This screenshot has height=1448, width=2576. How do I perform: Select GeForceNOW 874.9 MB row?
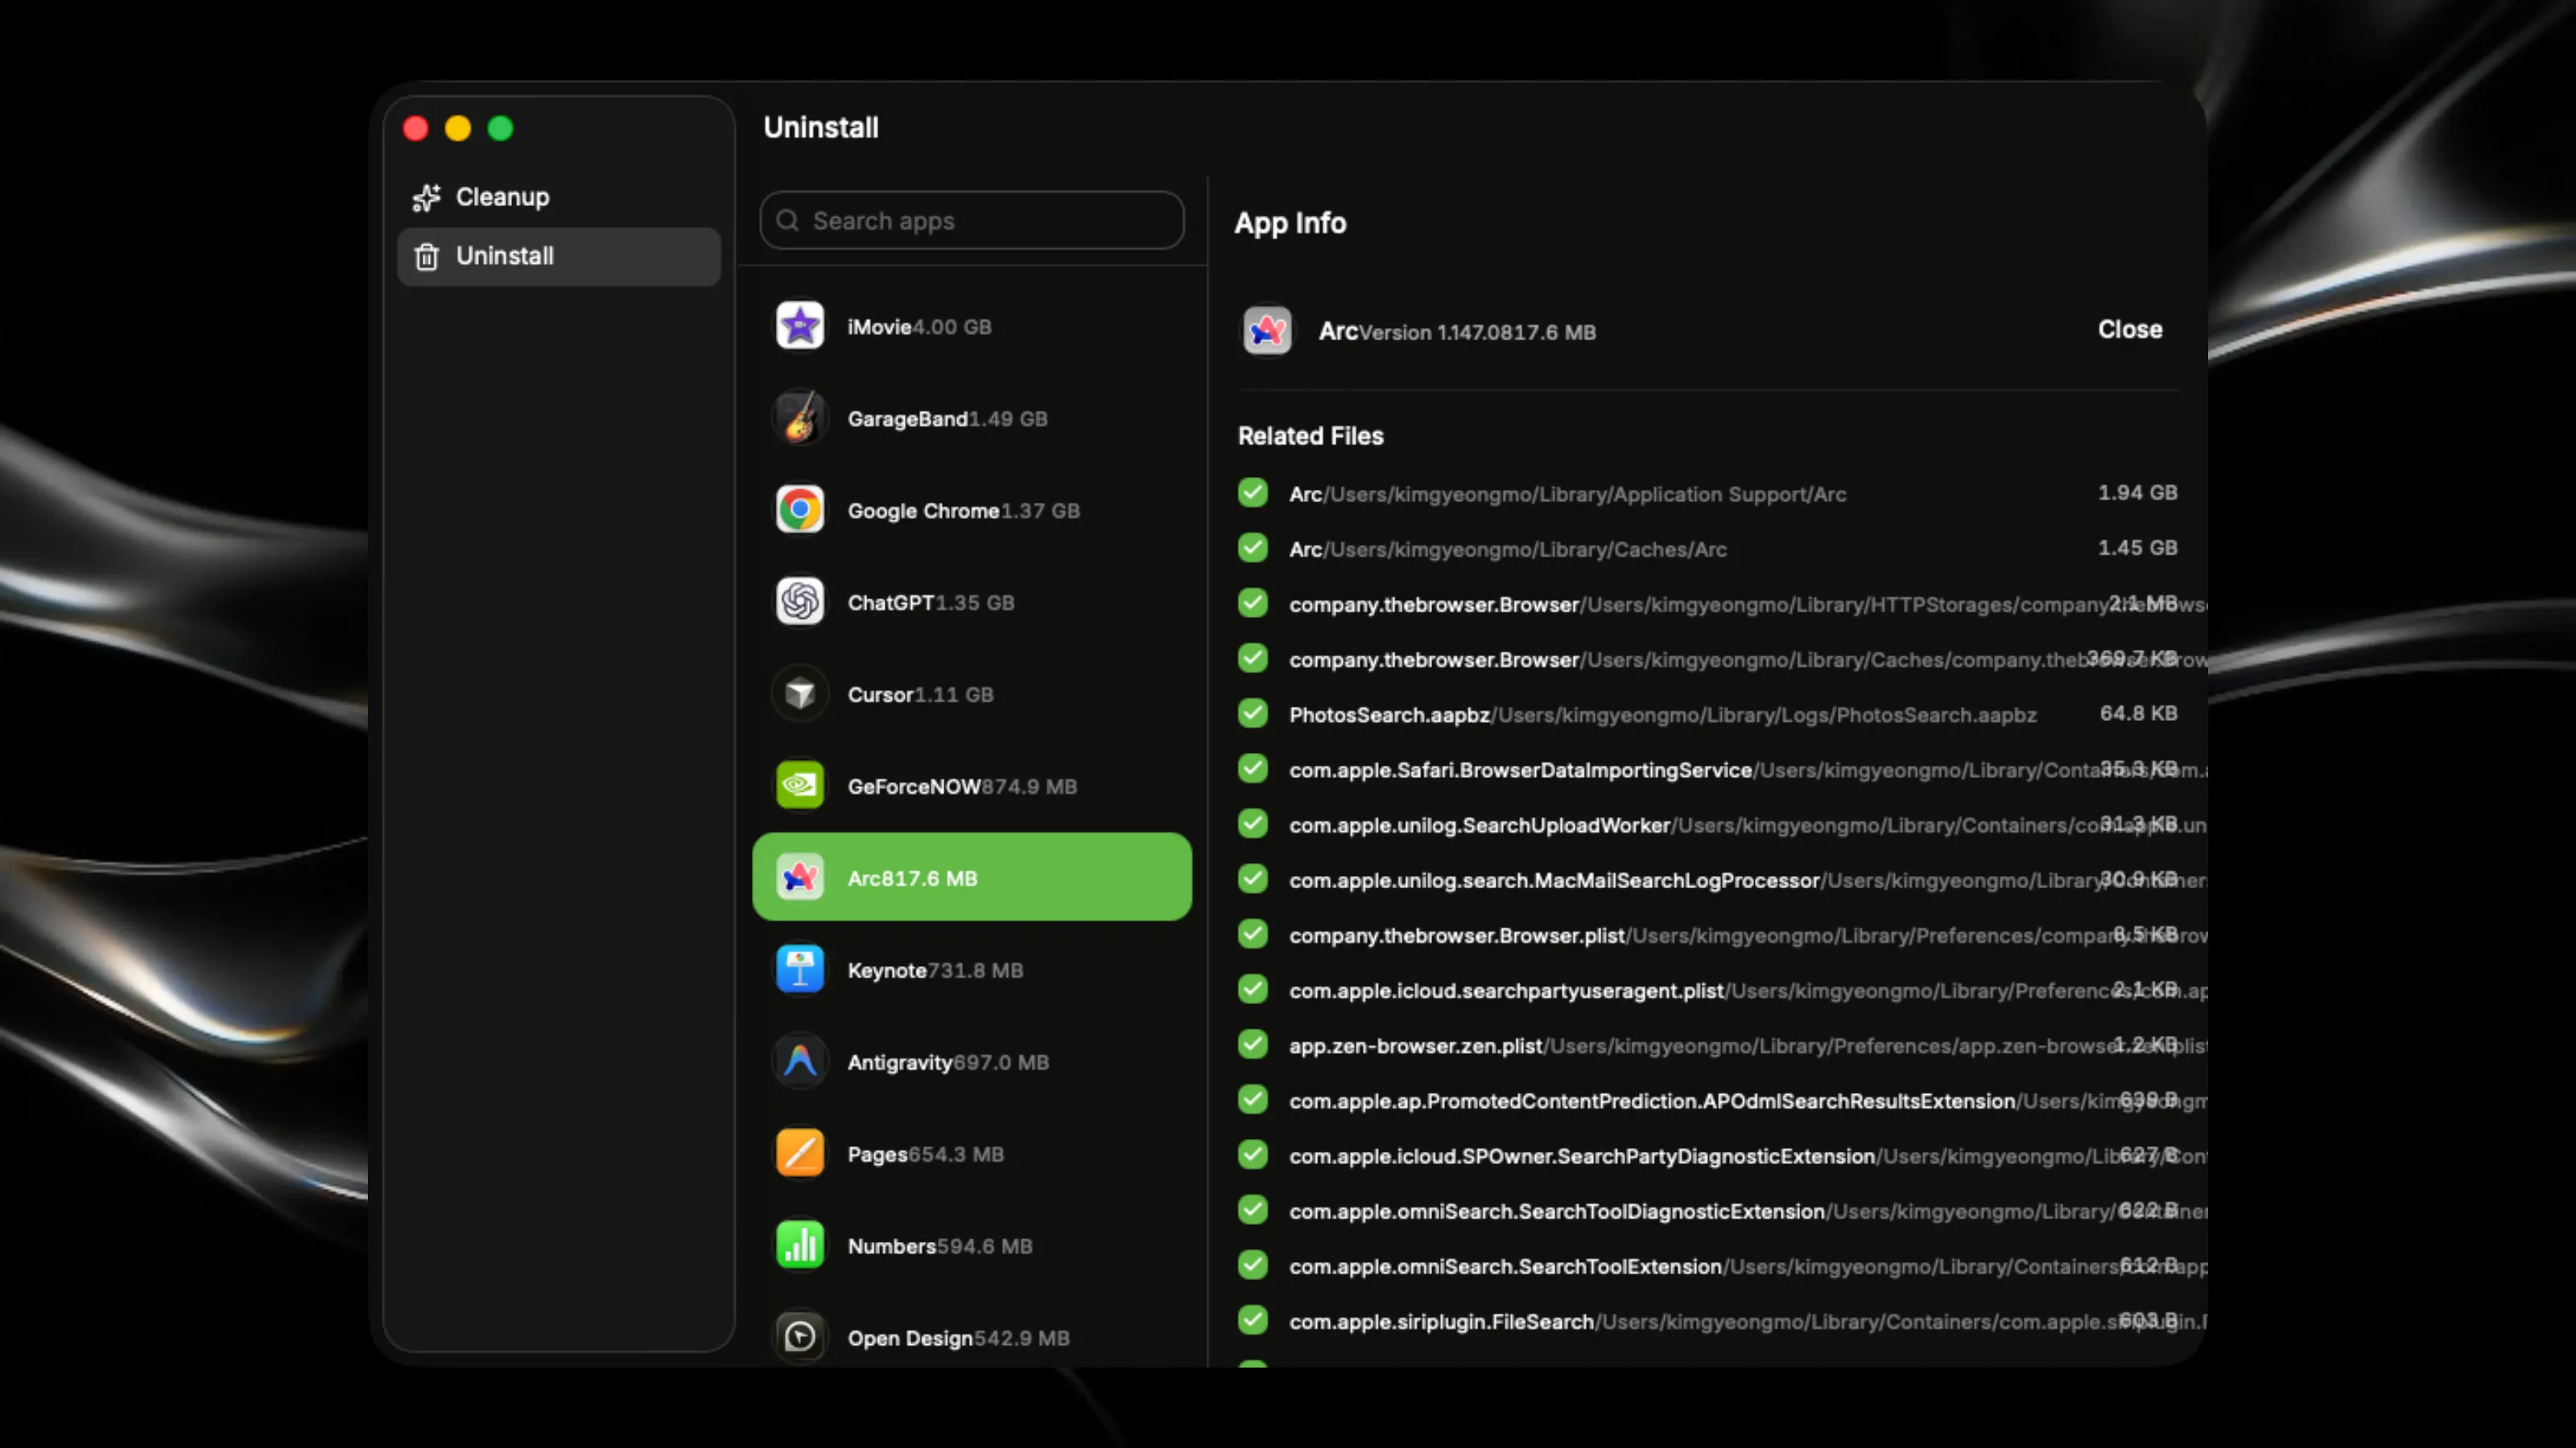(972, 785)
